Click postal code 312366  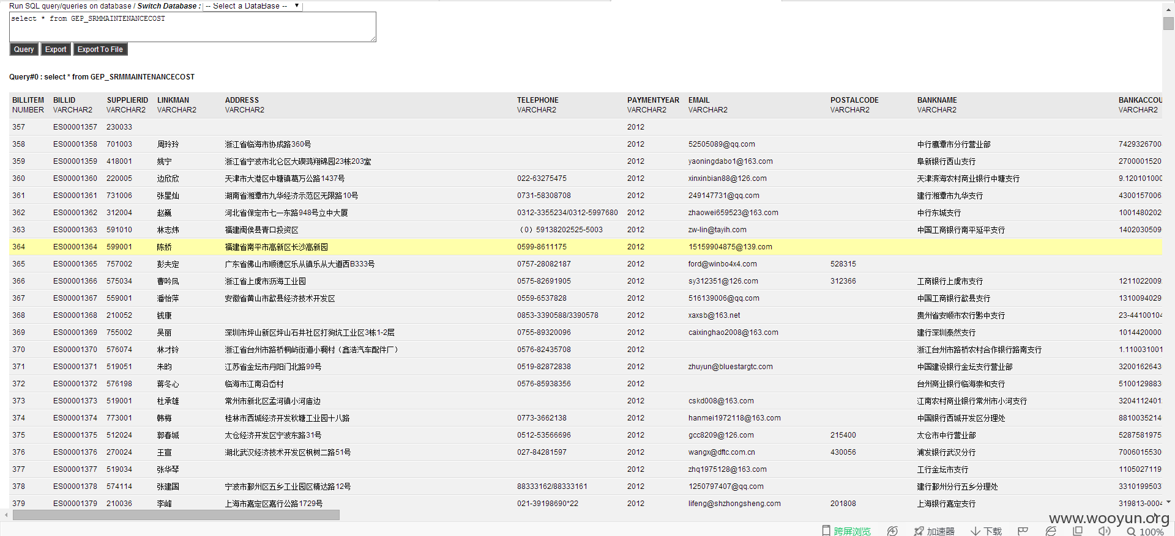tap(843, 281)
